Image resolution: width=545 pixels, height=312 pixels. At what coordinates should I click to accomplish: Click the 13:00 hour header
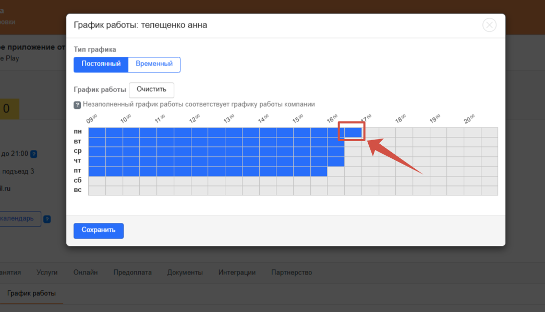[x=229, y=119]
